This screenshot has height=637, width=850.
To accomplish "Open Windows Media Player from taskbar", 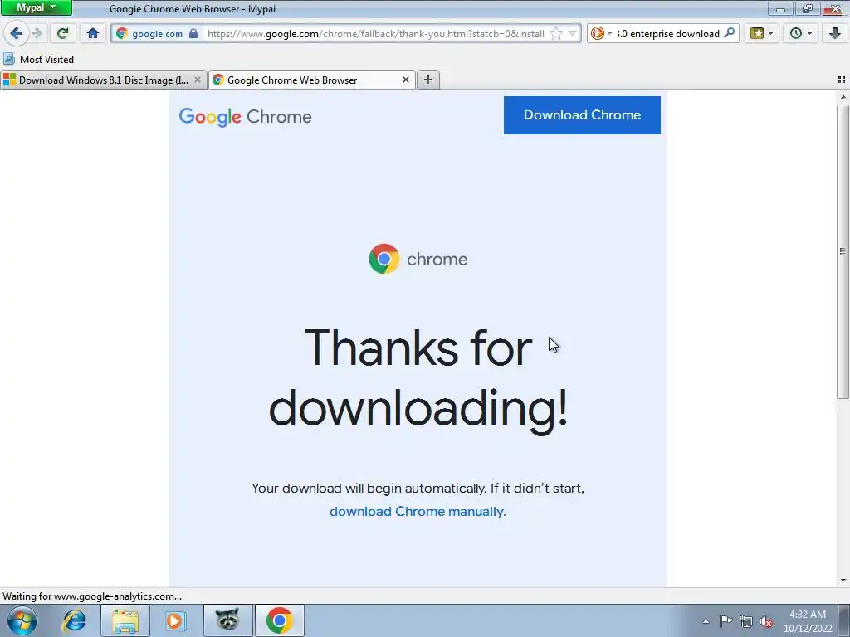I will (175, 620).
